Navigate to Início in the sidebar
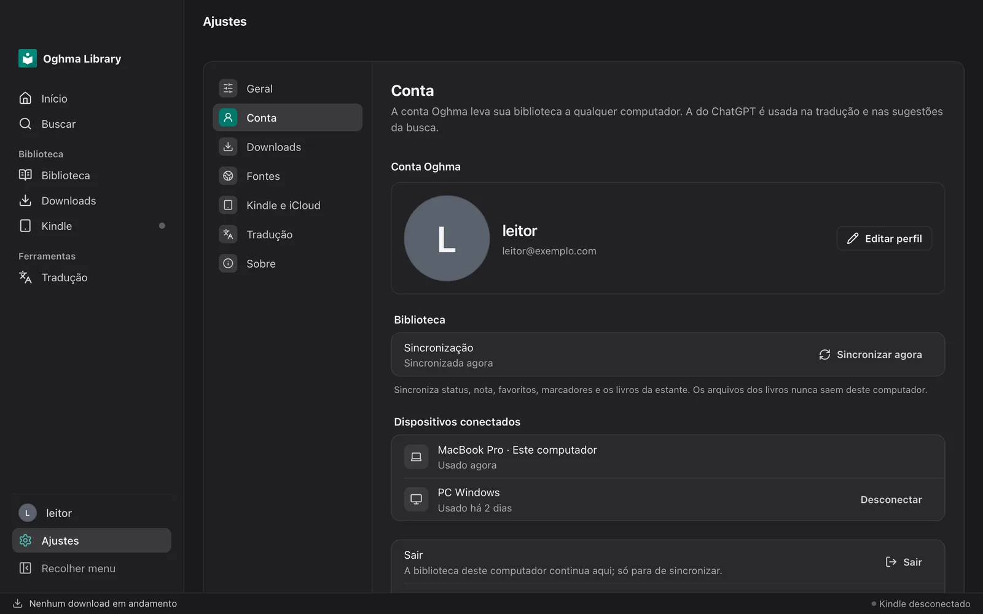 tap(92, 98)
